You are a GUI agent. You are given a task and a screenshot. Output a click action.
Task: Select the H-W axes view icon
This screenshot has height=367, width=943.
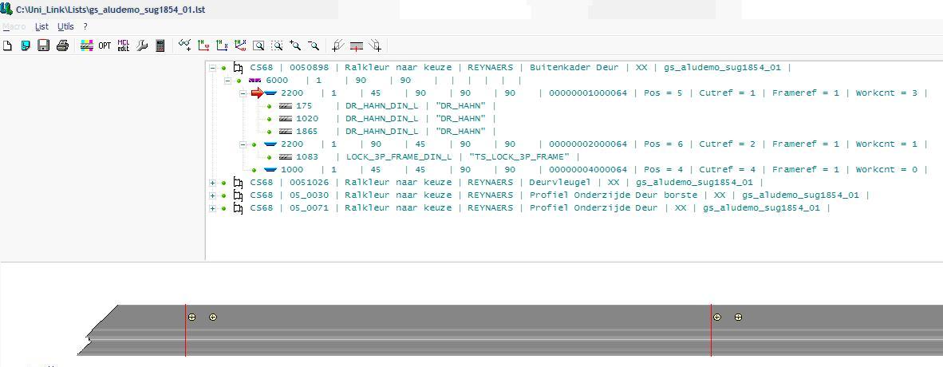(x=203, y=45)
